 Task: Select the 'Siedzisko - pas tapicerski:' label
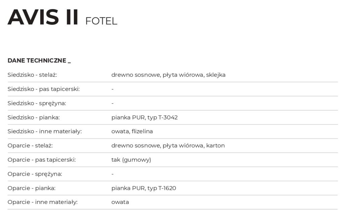pyautogui.click(x=44, y=89)
